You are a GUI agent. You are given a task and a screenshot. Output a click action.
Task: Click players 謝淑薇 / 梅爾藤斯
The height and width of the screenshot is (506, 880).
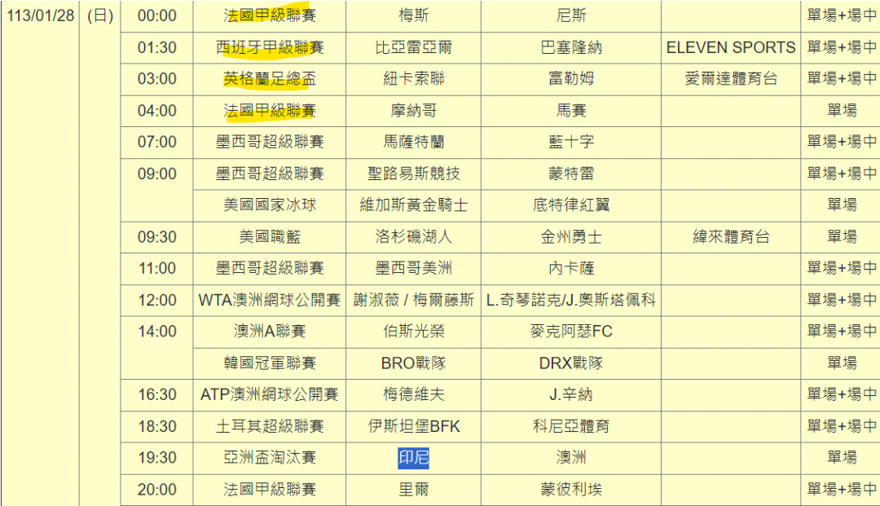[414, 300]
